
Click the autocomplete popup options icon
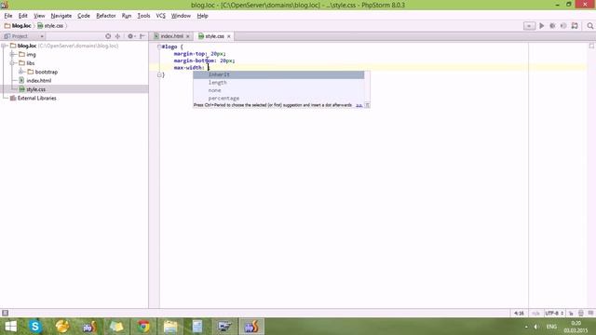pyautogui.click(x=367, y=105)
